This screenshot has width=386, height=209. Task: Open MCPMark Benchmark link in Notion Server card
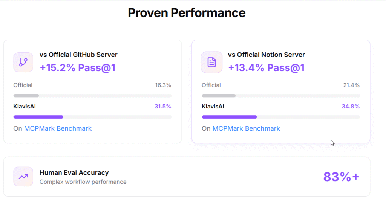(x=246, y=128)
